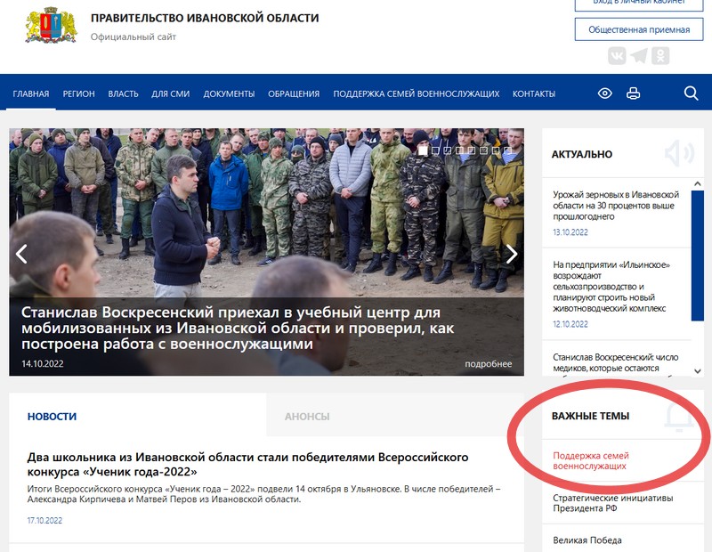Open the ВЛАСТЬ menu
The image size is (712, 552).
[123, 94]
